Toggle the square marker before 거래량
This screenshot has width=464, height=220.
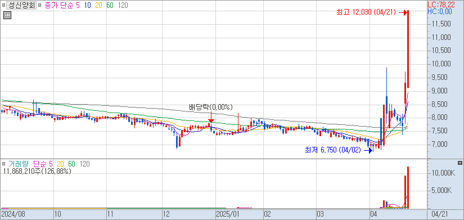click(x=3, y=163)
